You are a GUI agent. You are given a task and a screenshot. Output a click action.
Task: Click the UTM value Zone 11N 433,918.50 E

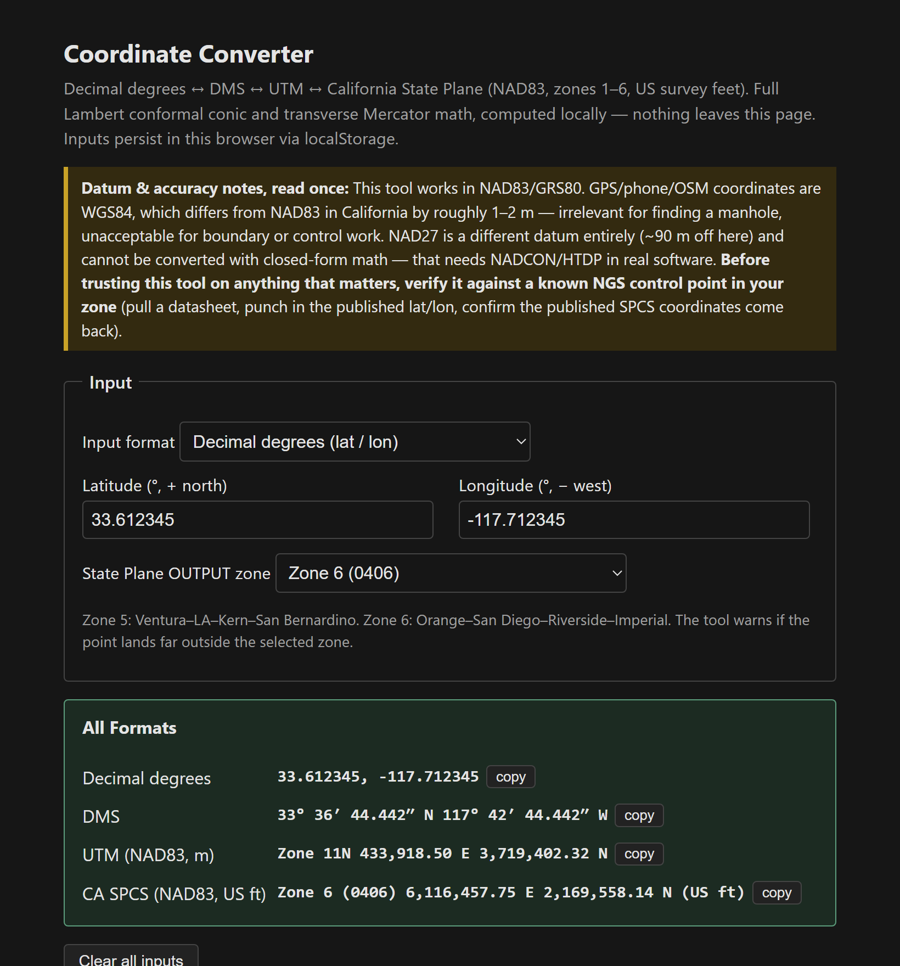click(x=374, y=853)
